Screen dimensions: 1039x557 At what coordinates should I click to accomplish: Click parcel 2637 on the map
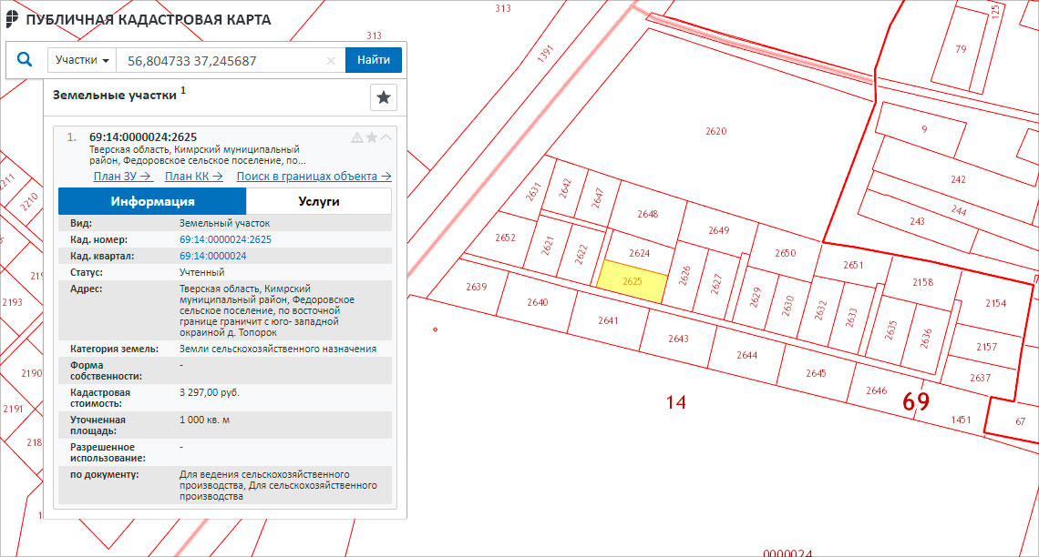pos(980,378)
